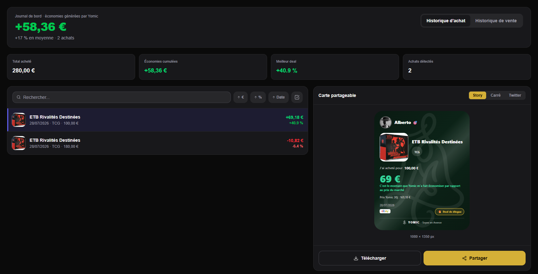Click the eBay logo on the shareable card
The width and height of the screenshot is (538, 274).
click(x=385, y=211)
